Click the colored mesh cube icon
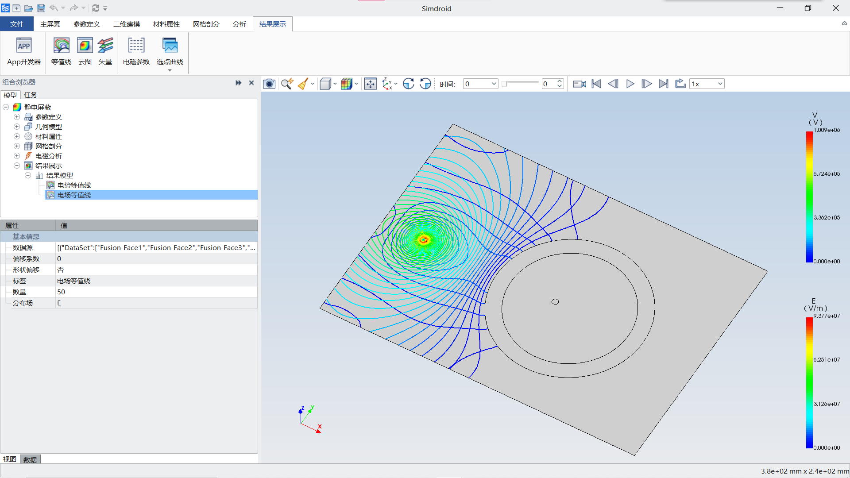Image resolution: width=850 pixels, height=478 pixels. pos(347,84)
